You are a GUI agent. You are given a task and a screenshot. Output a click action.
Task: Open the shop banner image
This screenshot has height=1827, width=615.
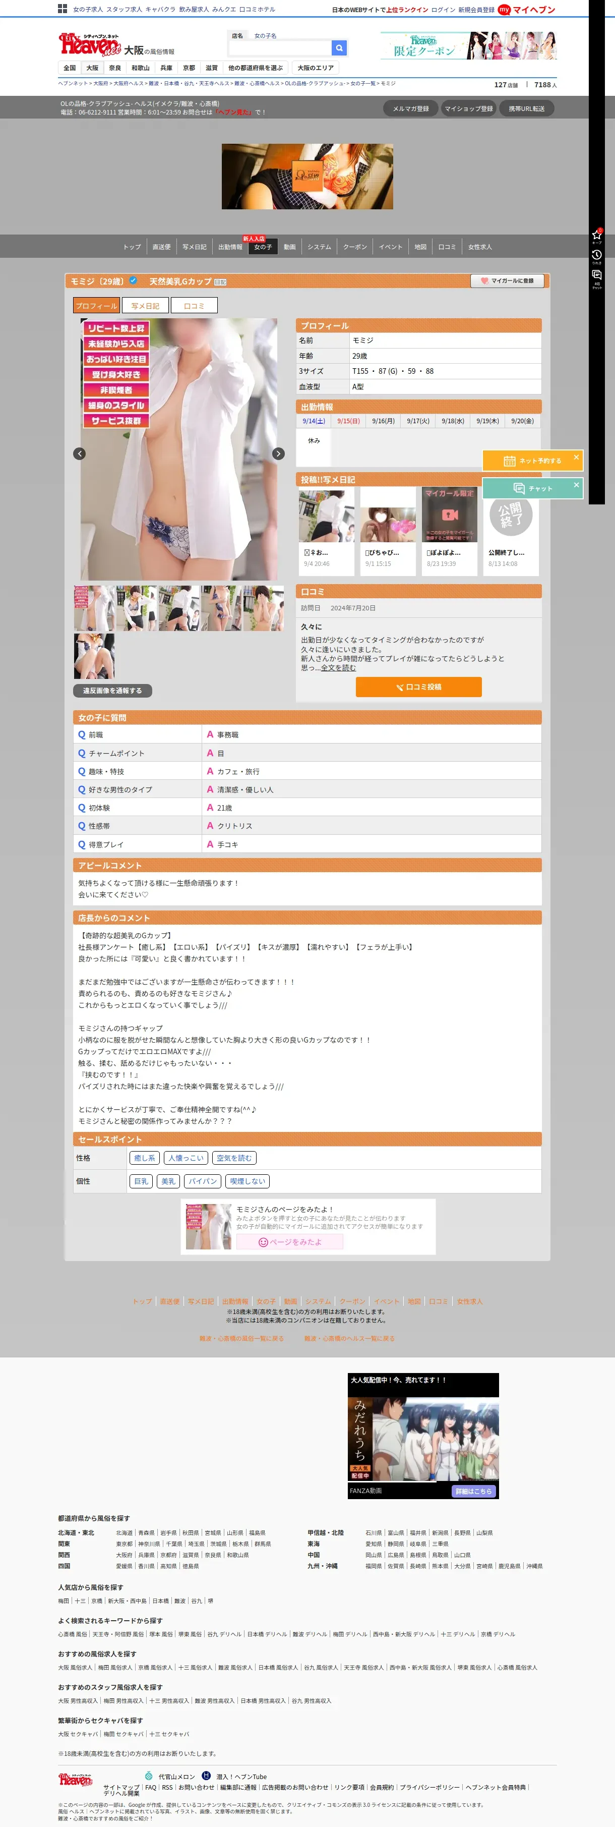pos(307,176)
